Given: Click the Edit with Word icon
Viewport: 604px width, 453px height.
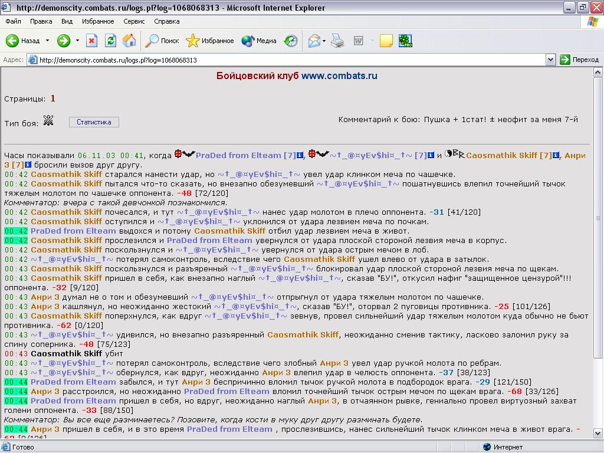Looking at the screenshot, I should pyautogui.click(x=359, y=41).
